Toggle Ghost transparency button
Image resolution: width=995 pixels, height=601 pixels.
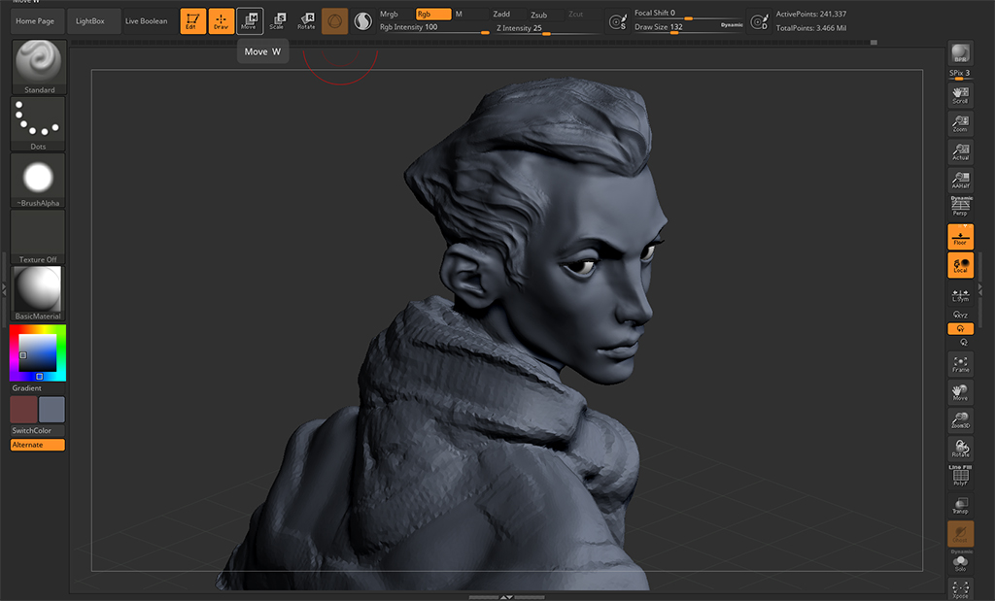click(x=960, y=534)
